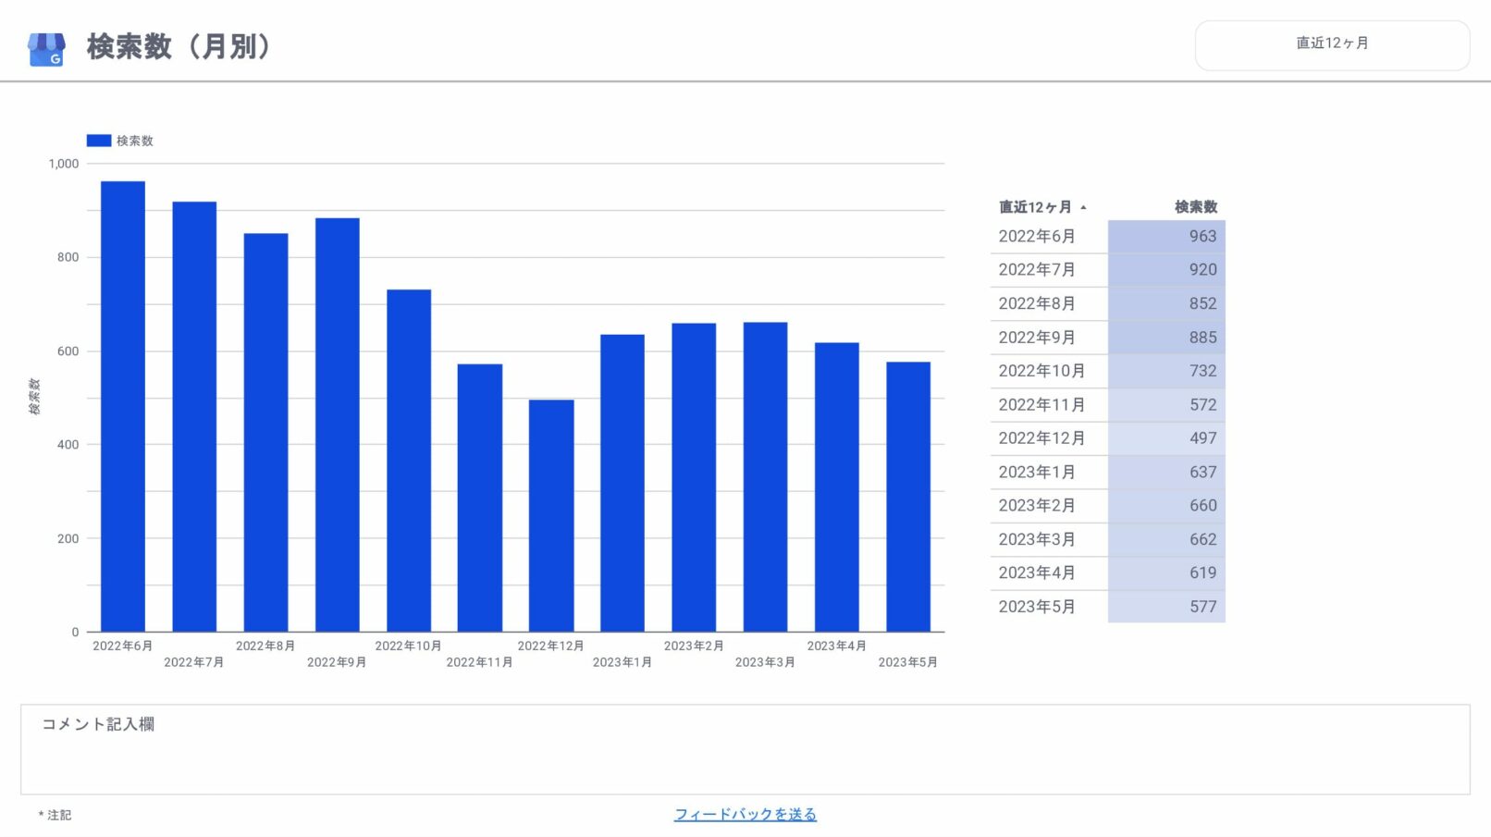Screen dimensions: 1491x837
Task: Click the 2022年9月 bar in chart
Action: 338,425
